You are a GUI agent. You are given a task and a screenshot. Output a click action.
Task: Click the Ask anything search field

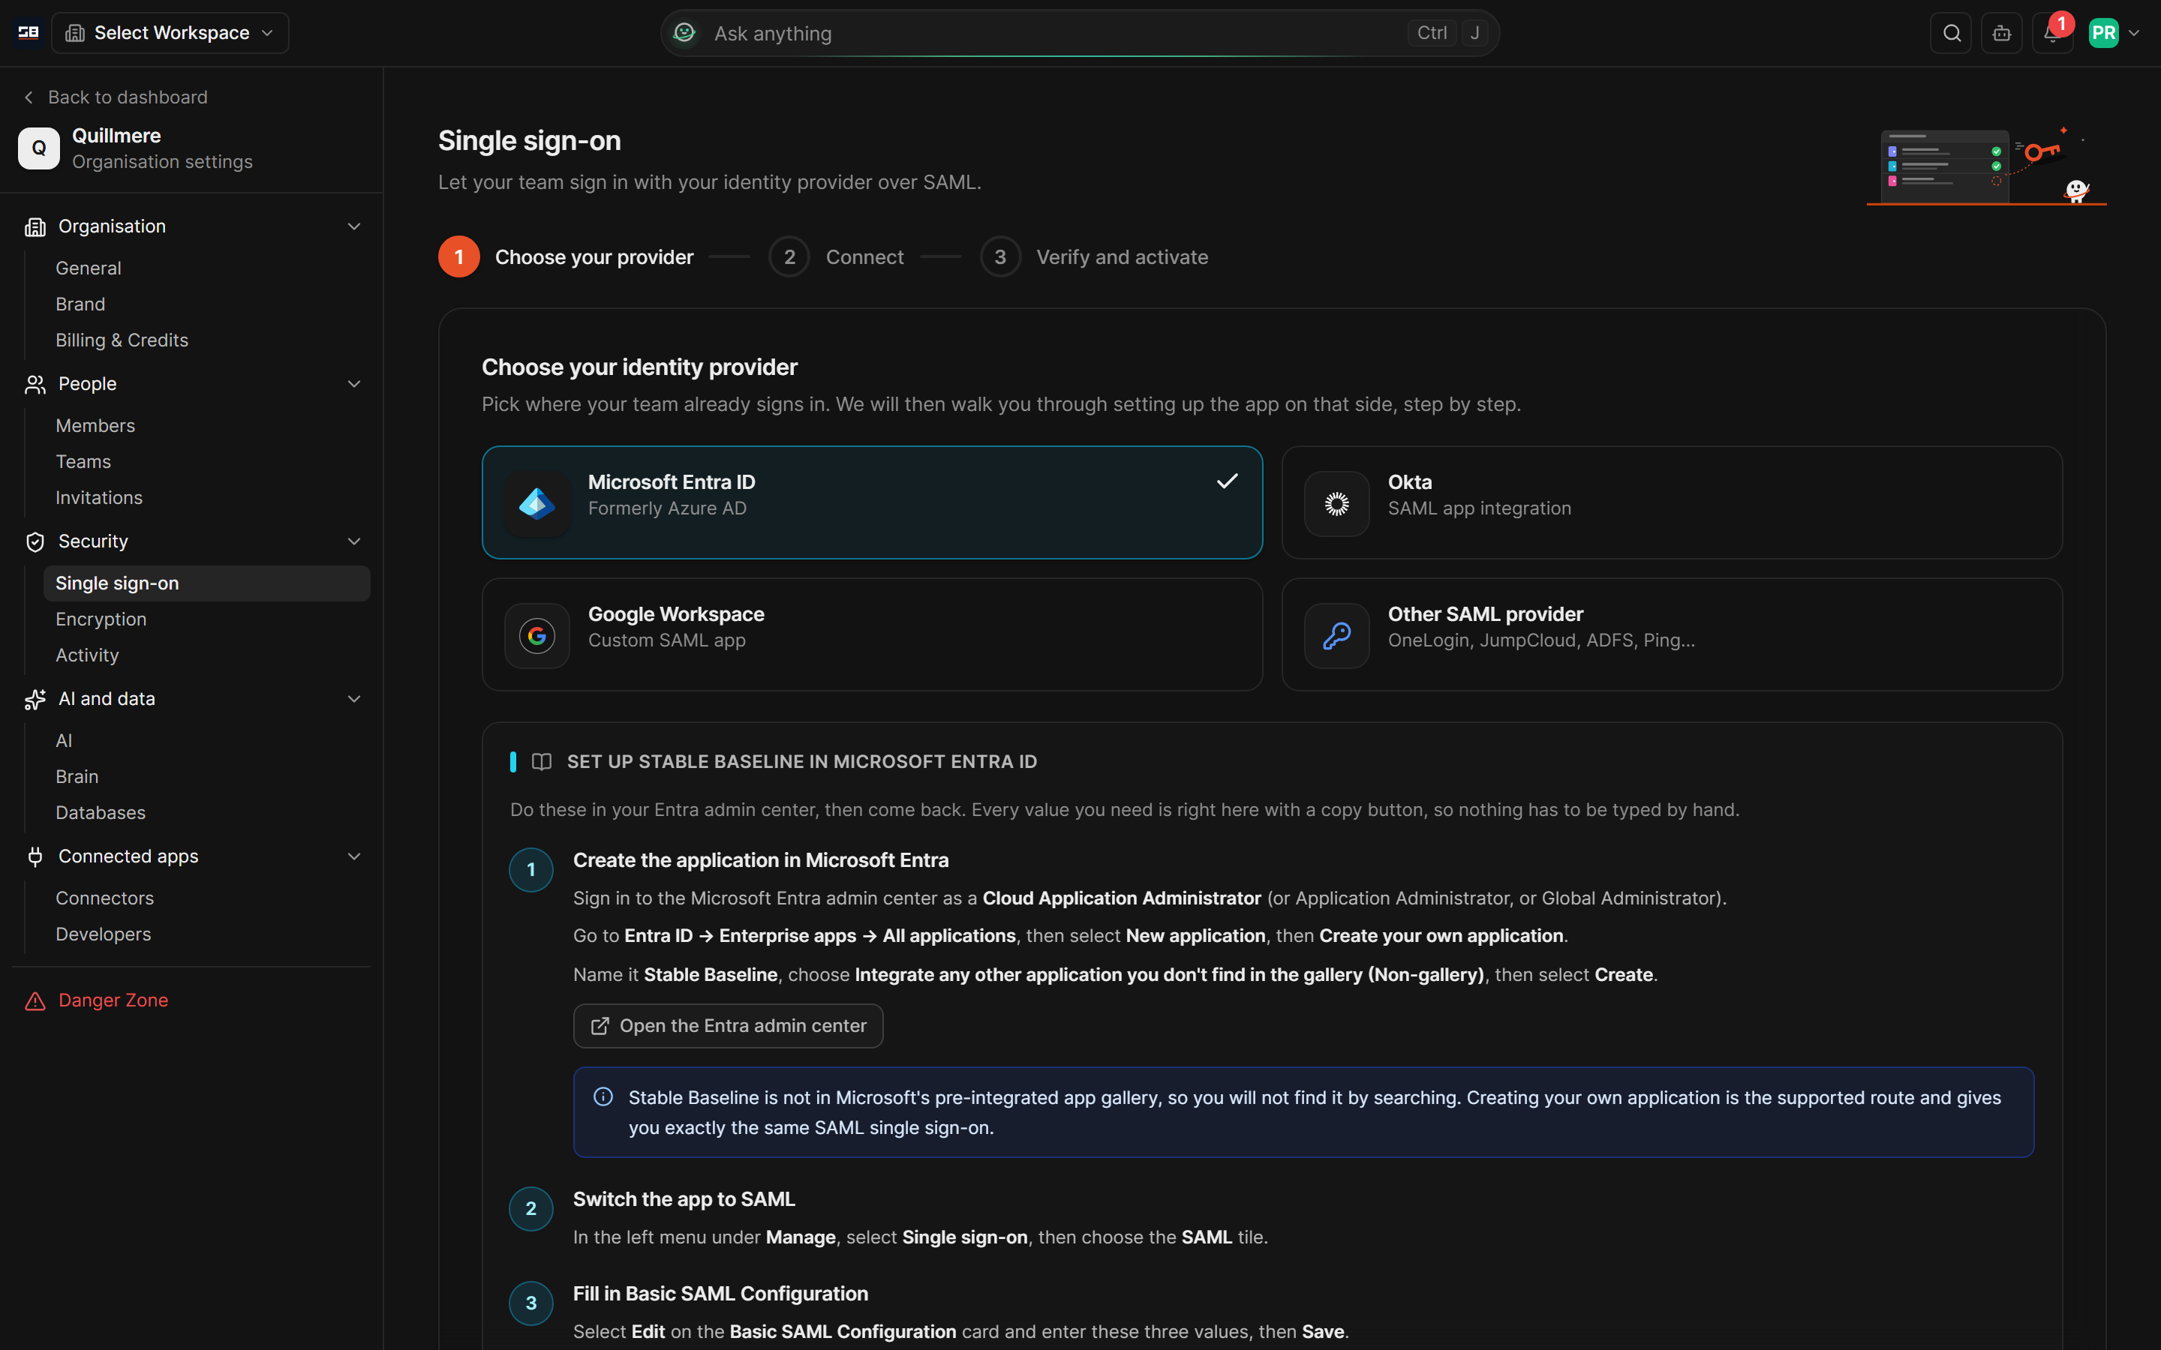coord(1080,33)
